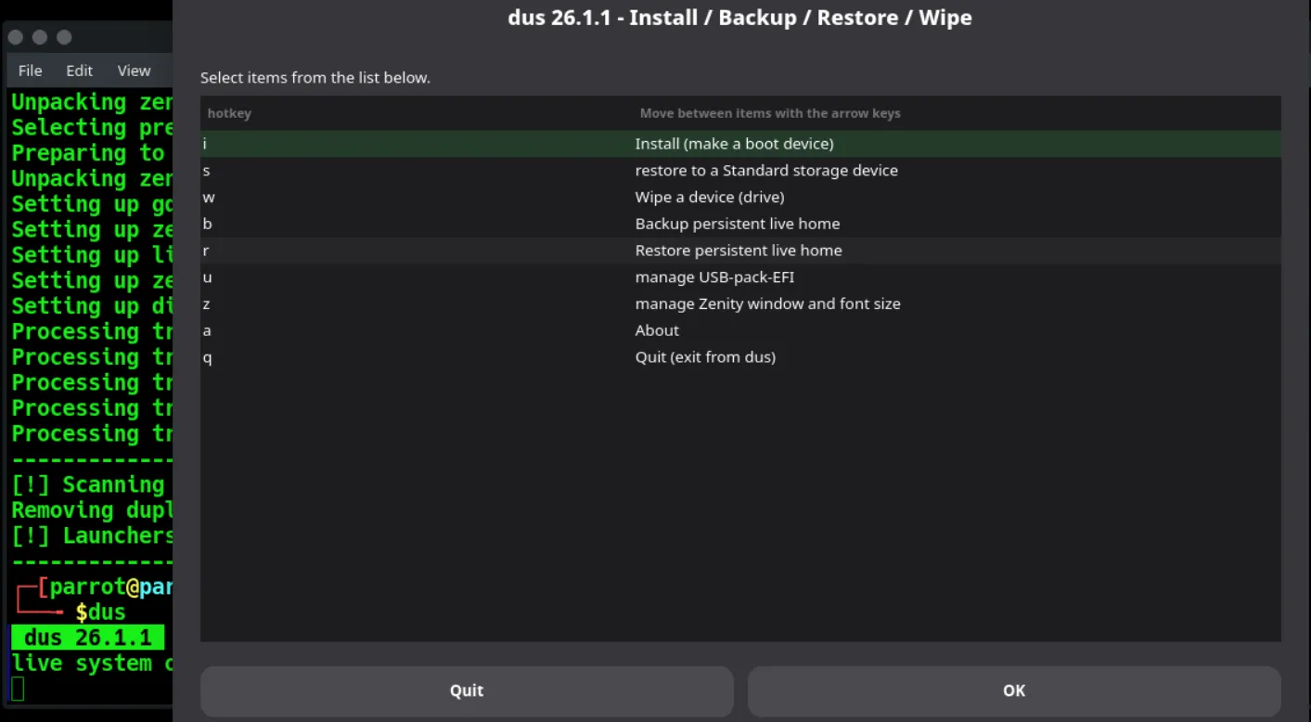The image size is (1311, 722).
Task: Click the "[!] Launchers" line in the terminal
Action: [x=92, y=535]
